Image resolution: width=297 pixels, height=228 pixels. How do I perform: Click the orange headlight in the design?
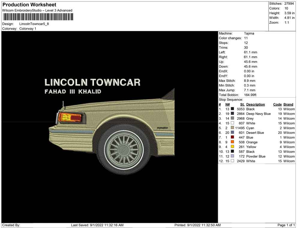(70, 117)
